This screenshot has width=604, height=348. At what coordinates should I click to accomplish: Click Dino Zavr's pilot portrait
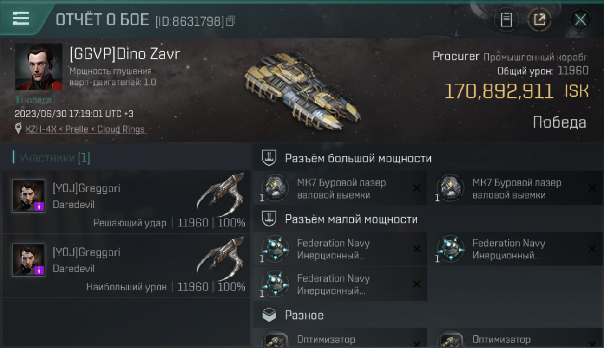tap(39, 67)
